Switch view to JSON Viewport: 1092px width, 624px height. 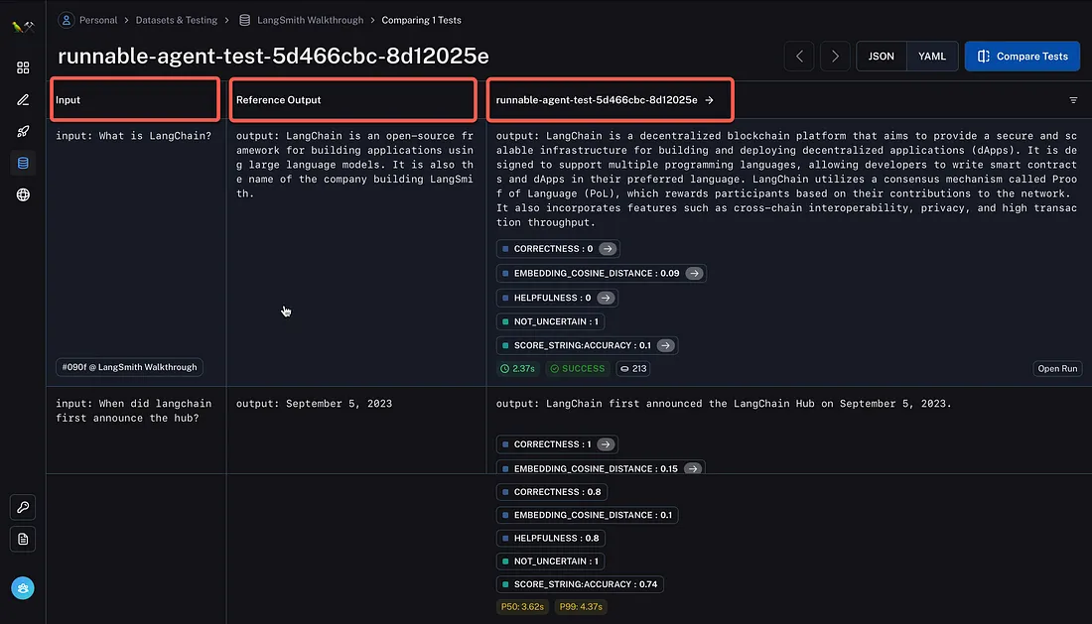point(881,57)
